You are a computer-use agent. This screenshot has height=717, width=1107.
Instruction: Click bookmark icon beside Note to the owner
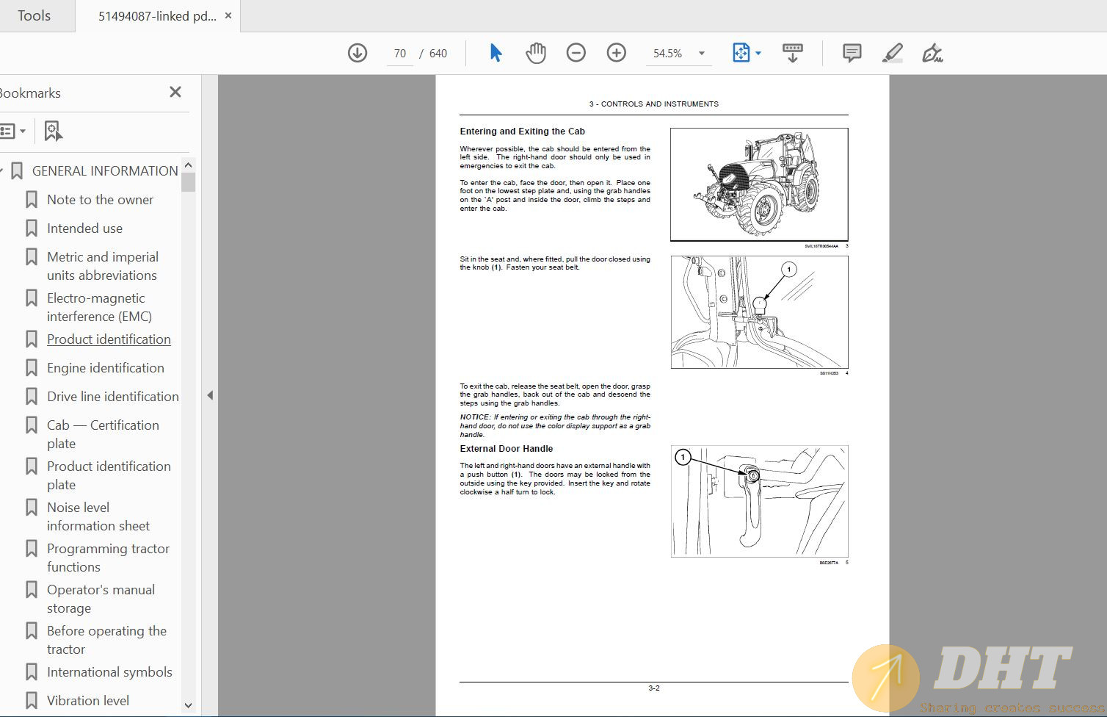pyautogui.click(x=32, y=200)
